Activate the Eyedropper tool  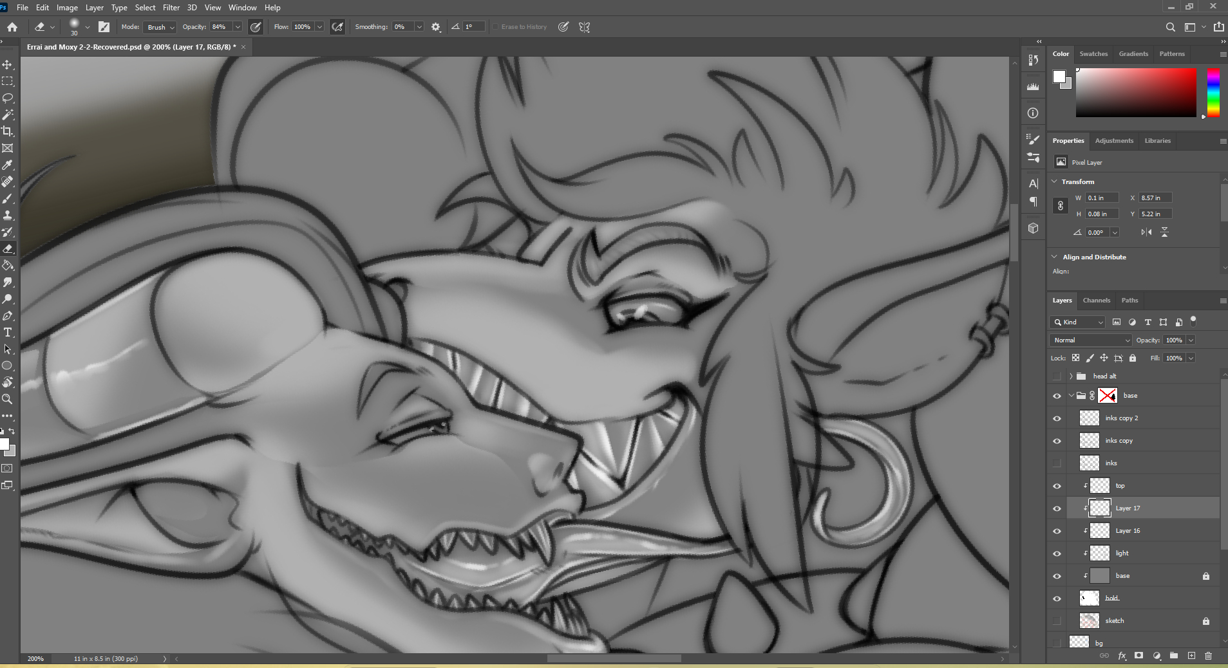click(8, 165)
